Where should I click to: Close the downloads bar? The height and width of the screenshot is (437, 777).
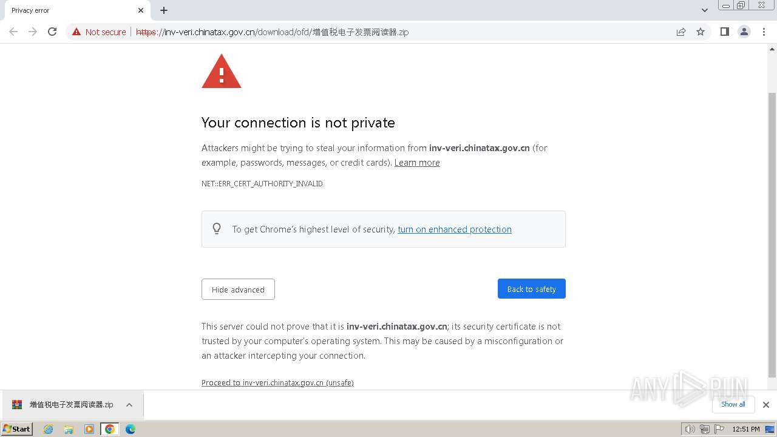[766, 405]
